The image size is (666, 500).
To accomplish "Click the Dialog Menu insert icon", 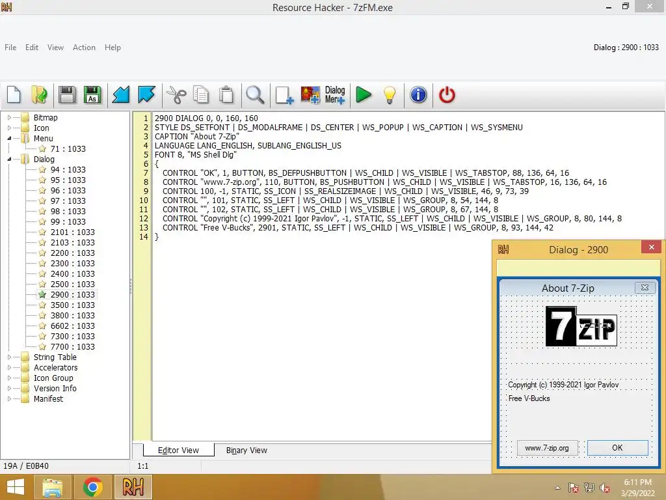I will (335, 94).
